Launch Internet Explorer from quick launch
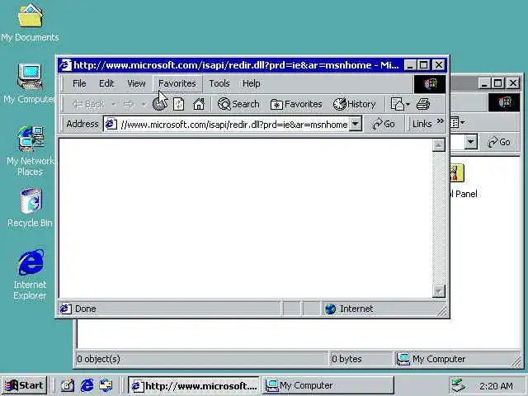Image resolution: width=528 pixels, height=396 pixels. (87, 385)
